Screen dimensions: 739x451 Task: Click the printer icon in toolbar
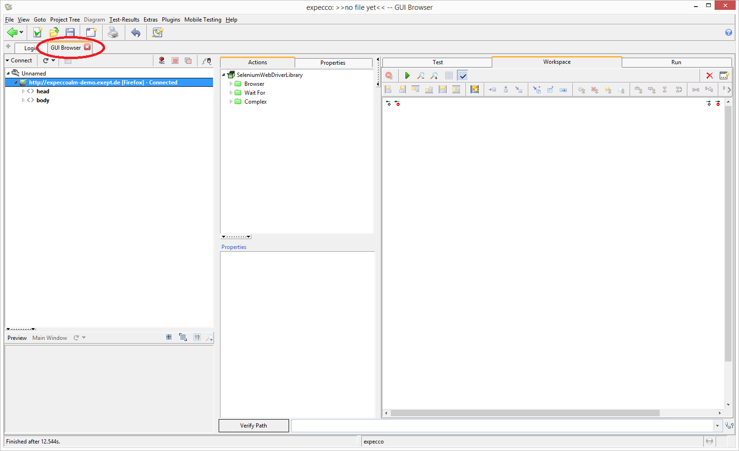pyautogui.click(x=113, y=32)
